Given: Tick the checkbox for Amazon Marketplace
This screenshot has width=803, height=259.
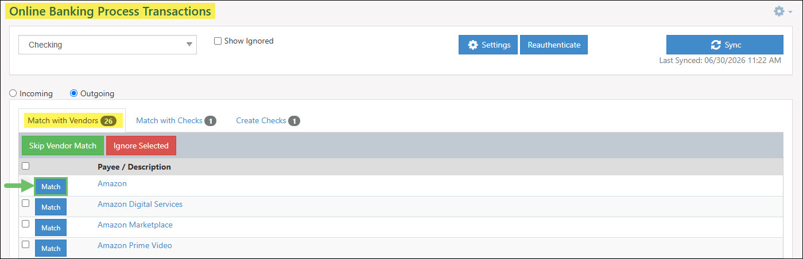Looking at the screenshot, I should click(25, 224).
